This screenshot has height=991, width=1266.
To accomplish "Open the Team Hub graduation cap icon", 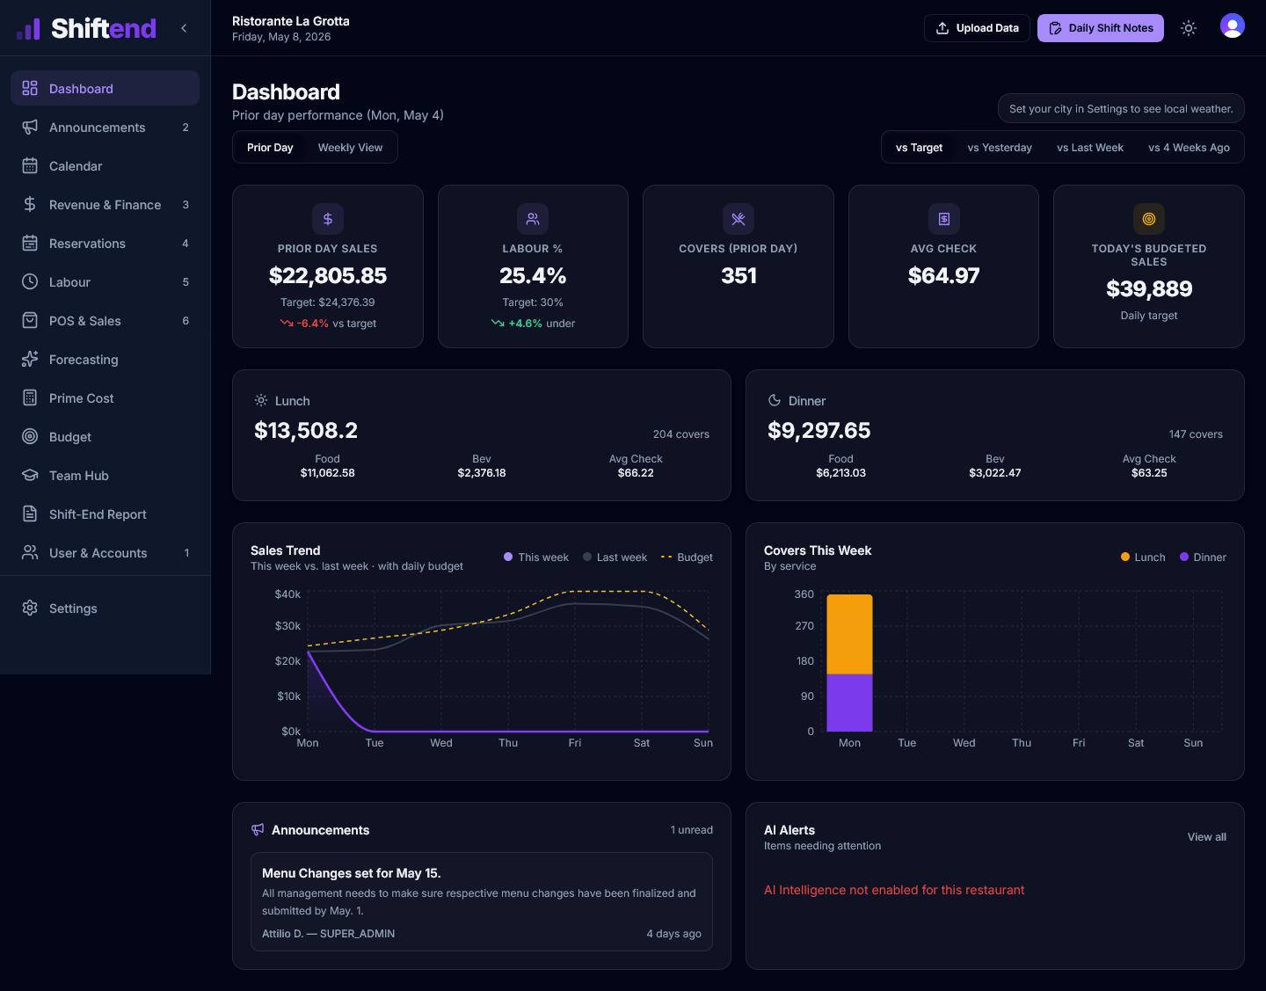I will click(30, 475).
